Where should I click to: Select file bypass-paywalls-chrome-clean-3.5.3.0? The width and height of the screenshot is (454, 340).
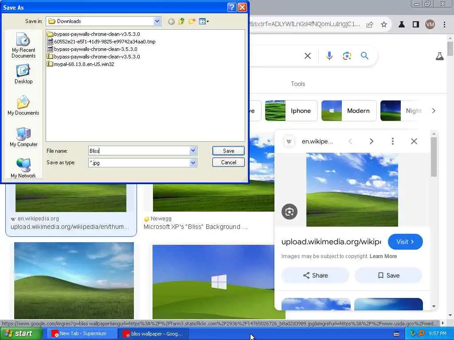[92, 49]
